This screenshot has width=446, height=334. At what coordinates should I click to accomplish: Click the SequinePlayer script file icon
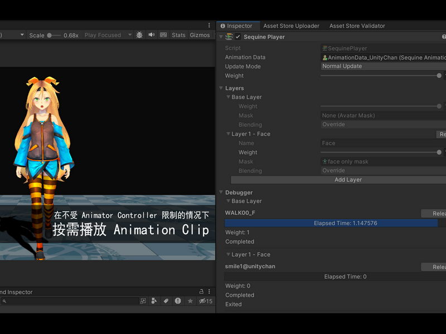[324, 48]
